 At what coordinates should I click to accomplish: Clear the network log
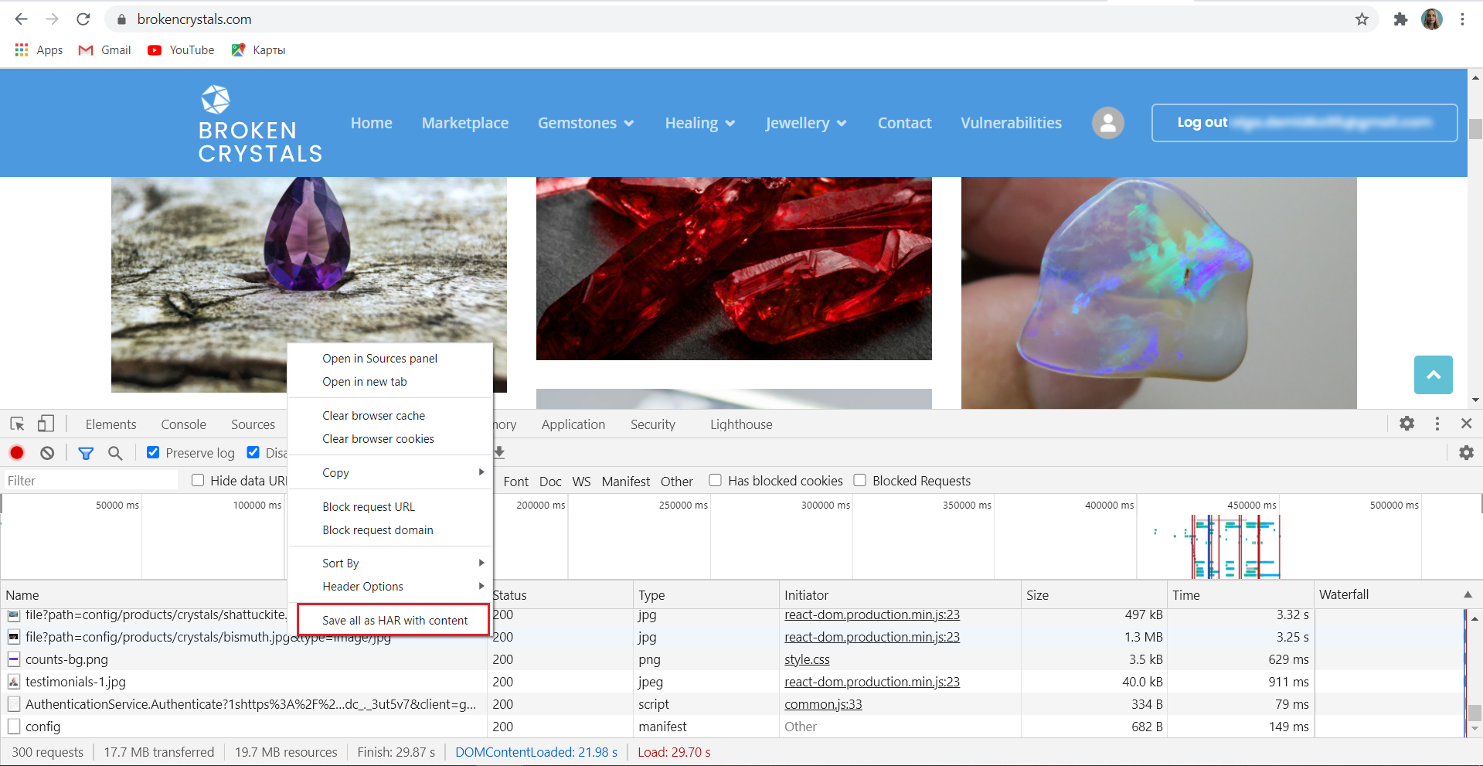click(47, 453)
